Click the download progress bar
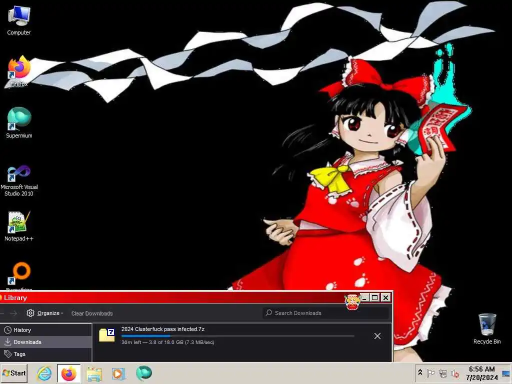The image size is (512, 384). [x=237, y=336]
